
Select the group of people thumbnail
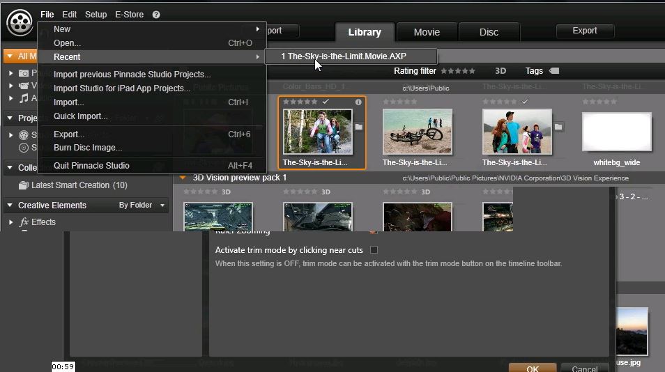pyautogui.click(x=517, y=132)
